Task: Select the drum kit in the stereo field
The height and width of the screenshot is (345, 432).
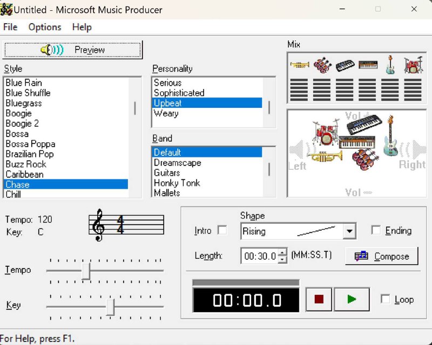Action: pos(326,133)
